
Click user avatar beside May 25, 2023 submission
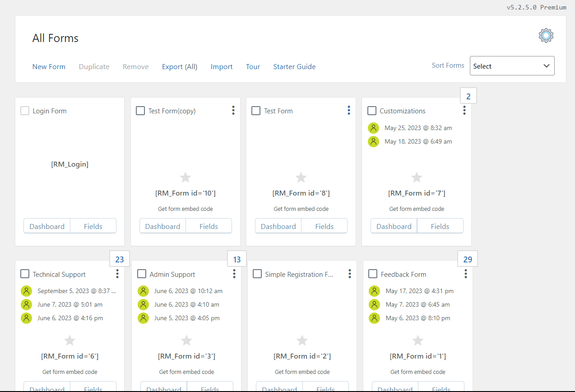click(373, 128)
